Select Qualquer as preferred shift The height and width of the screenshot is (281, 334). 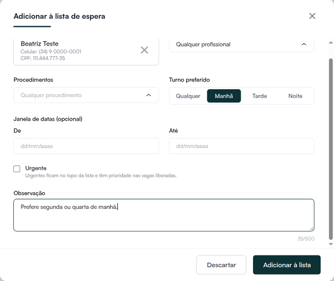[188, 96]
